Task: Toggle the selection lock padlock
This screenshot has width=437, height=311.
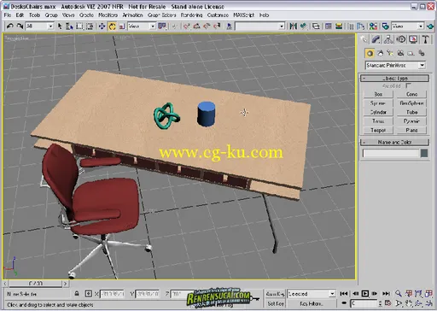Action: [x=77, y=293]
